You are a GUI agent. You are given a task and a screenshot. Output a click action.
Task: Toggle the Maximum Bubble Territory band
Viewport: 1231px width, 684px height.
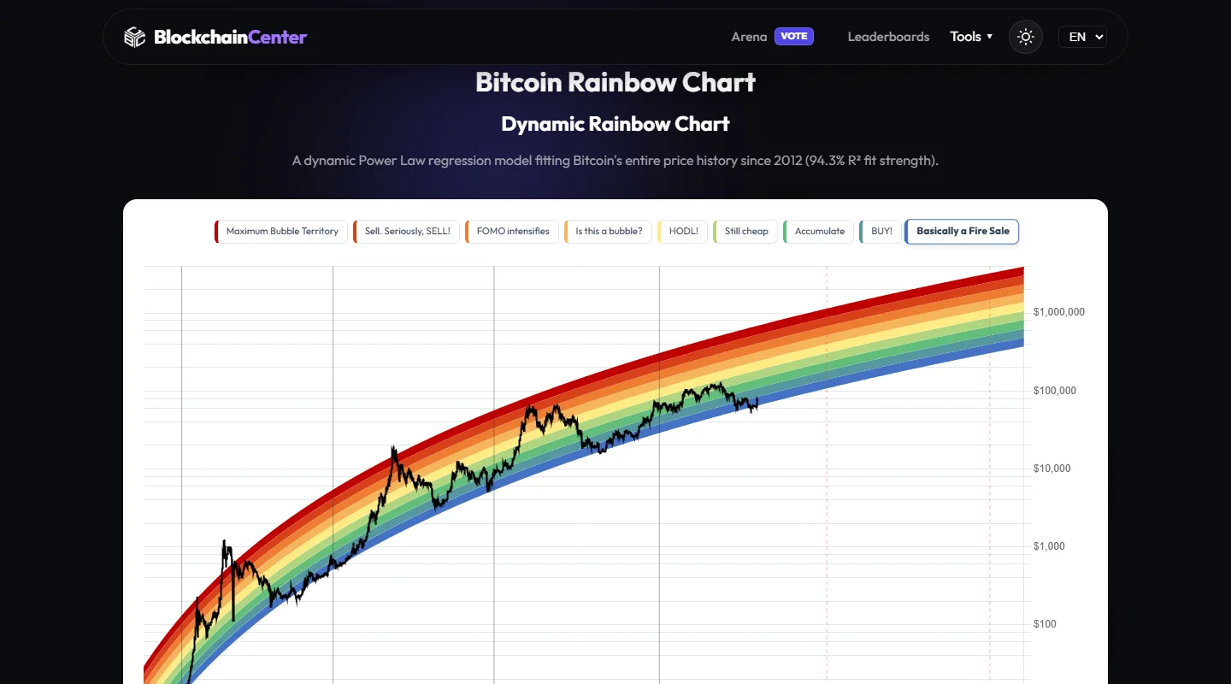tap(281, 232)
